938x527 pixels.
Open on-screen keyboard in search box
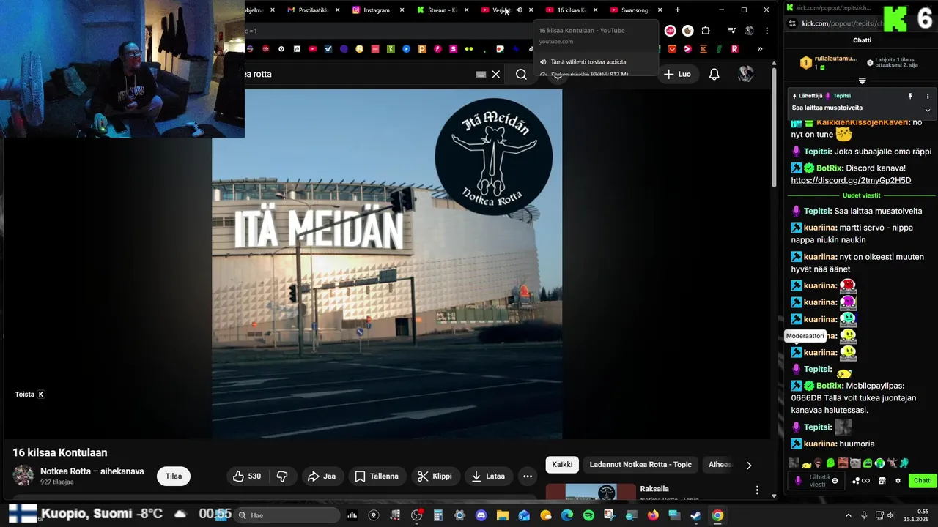pos(481,74)
